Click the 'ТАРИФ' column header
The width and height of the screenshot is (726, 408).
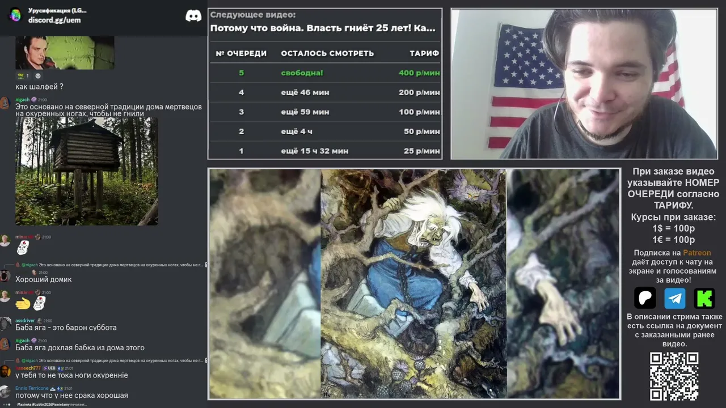point(424,53)
